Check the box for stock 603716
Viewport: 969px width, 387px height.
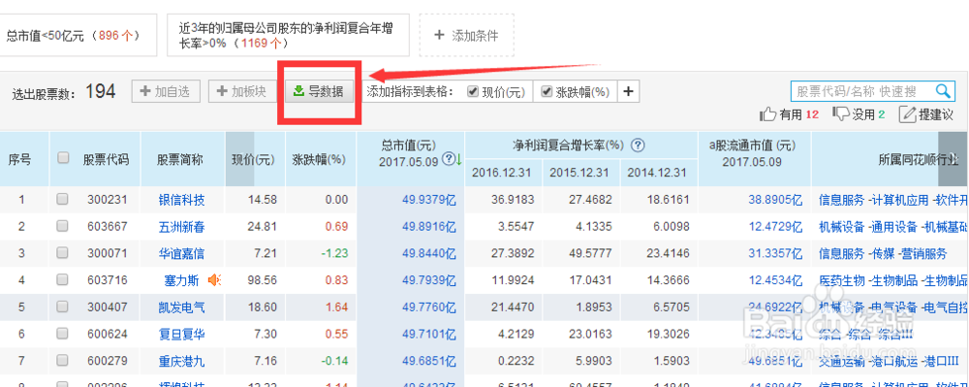[62, 279]
